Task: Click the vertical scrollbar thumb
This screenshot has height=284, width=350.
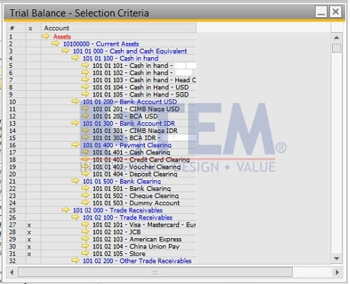Action: pyautogui.click(x=336, y=48)
